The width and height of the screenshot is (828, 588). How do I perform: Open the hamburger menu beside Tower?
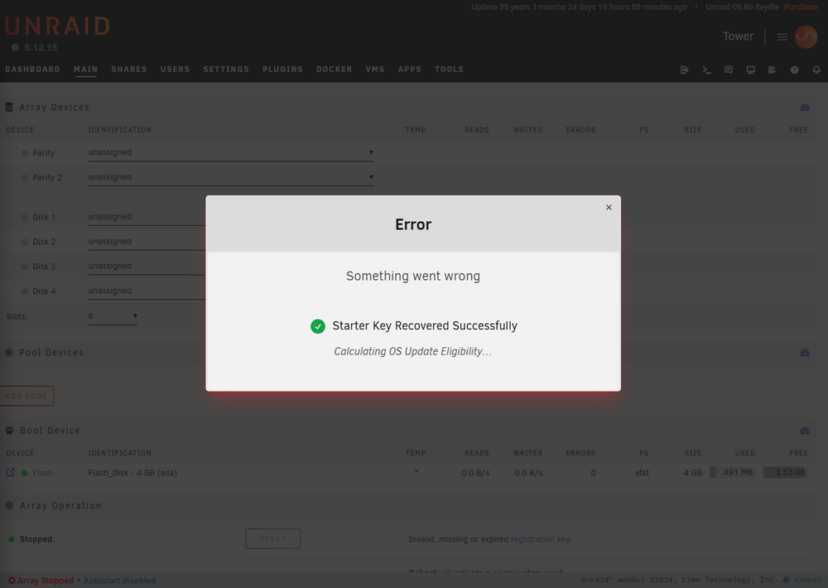coord(782,37)
